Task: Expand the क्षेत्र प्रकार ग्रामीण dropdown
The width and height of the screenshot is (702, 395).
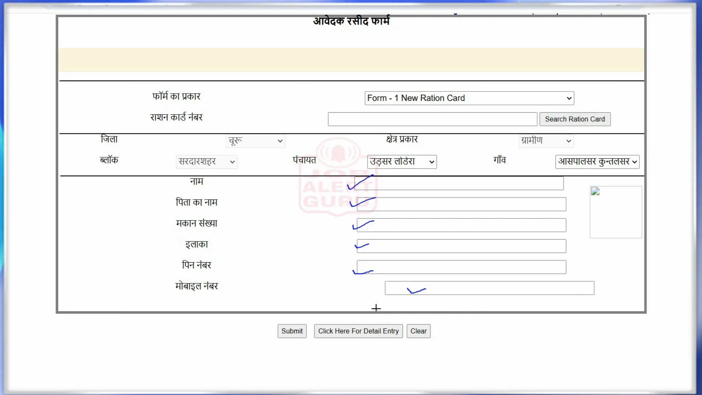Action: click(x=545, y=140)
